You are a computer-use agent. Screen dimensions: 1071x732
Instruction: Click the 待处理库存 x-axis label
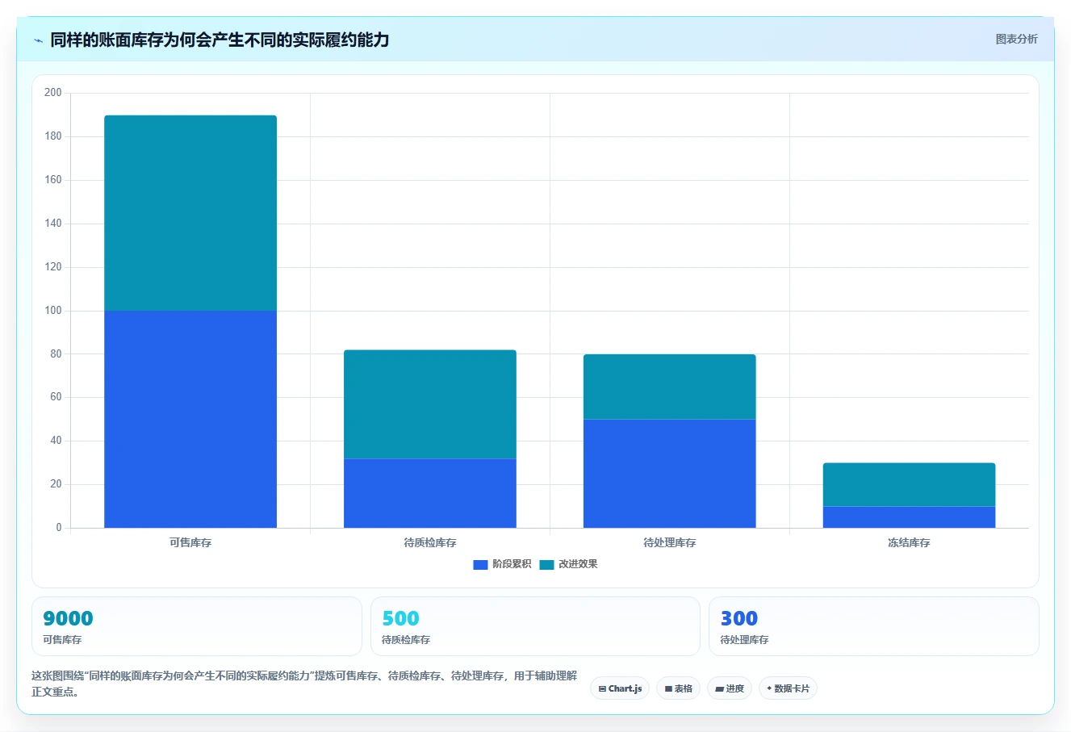pos(670,543)
